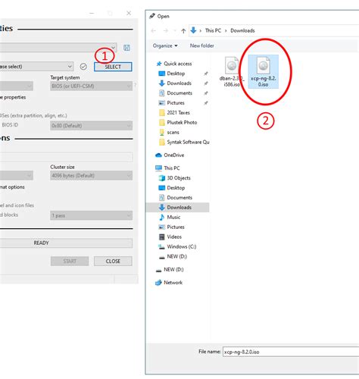Click 'This PC' in the address breadcrumb
359x379 pixels.
tap(213, 30)
